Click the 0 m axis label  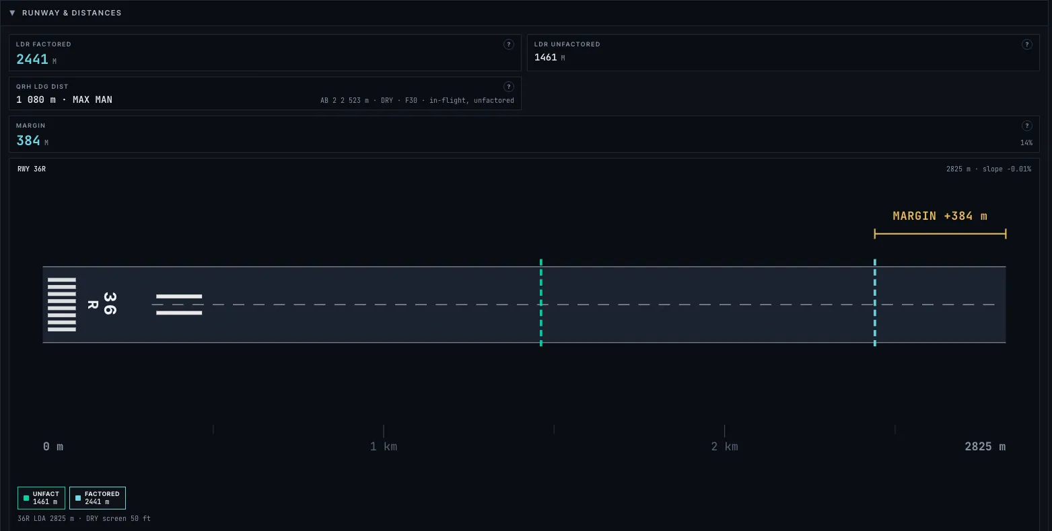53,446
